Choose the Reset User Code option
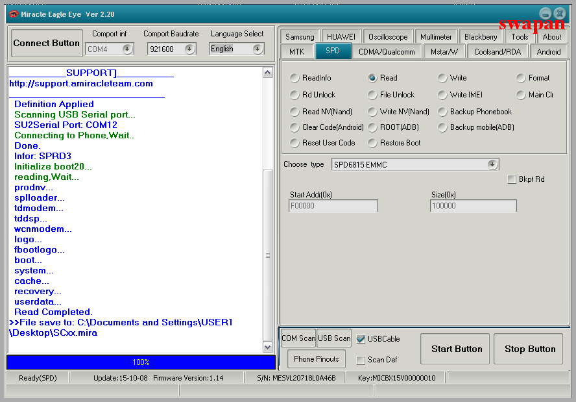Viewport: 576px width, 402px height. [x=294, y=143]
